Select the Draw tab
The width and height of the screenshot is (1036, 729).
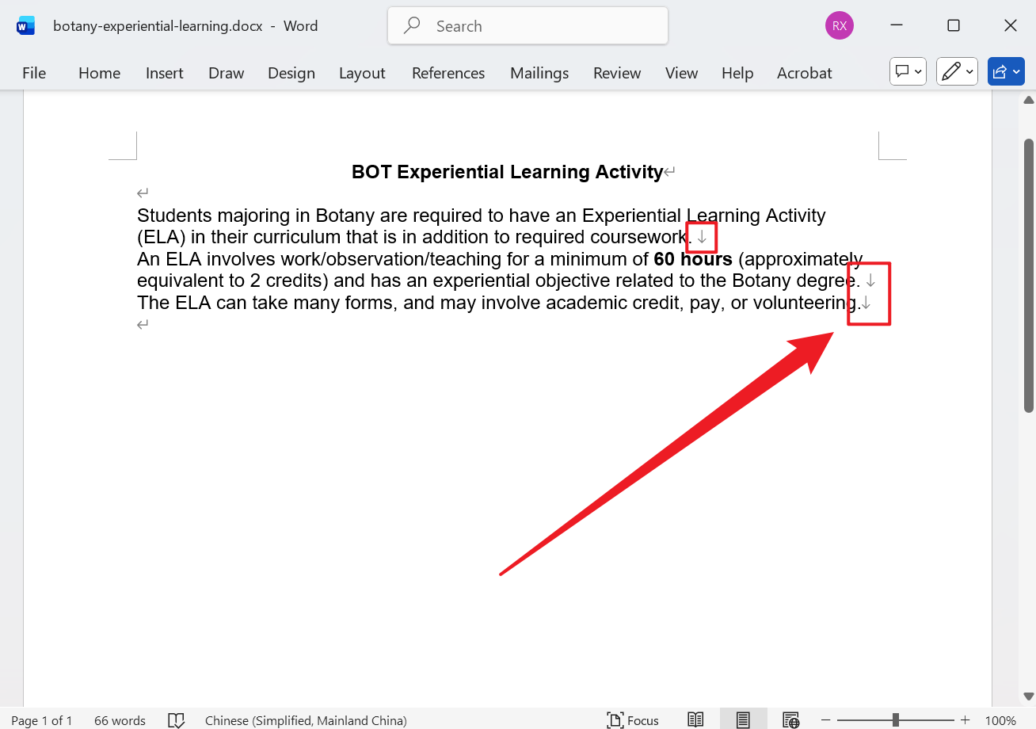coord(227,73)
